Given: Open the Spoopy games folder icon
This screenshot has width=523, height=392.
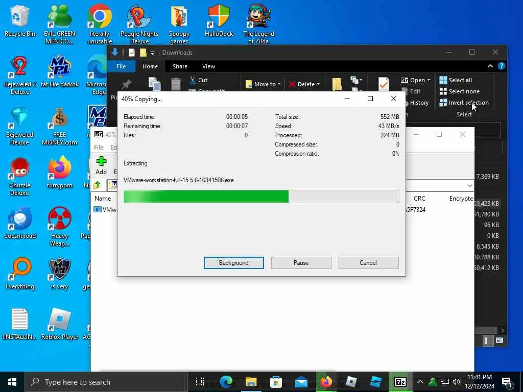Looking at the screenshot, I should coord(179,24).
